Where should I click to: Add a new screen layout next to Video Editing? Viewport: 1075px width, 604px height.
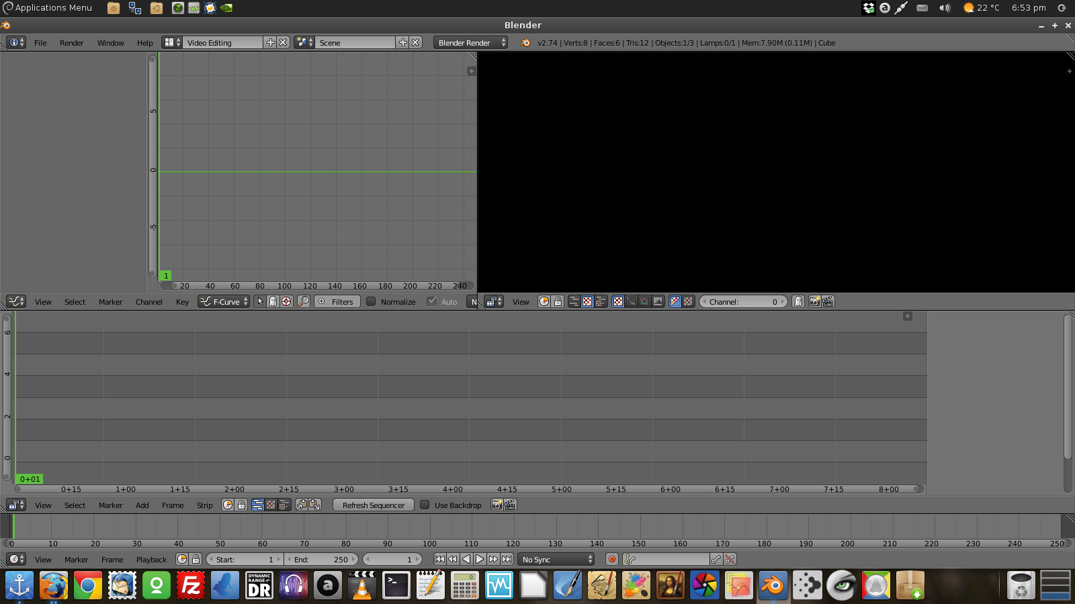271,42
